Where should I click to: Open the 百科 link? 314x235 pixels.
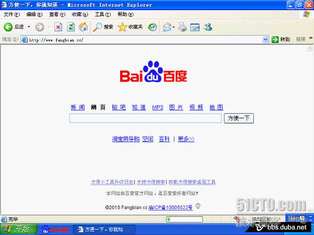[164, 139]
